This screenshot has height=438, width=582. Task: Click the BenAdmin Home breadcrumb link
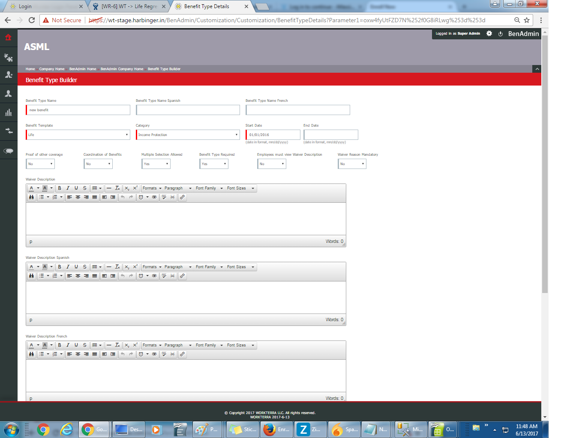coord(83,69)
